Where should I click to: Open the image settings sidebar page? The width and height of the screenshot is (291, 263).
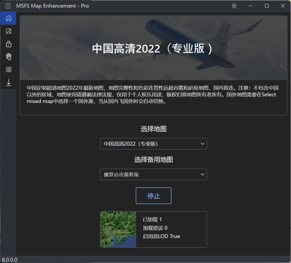point(8,31)
